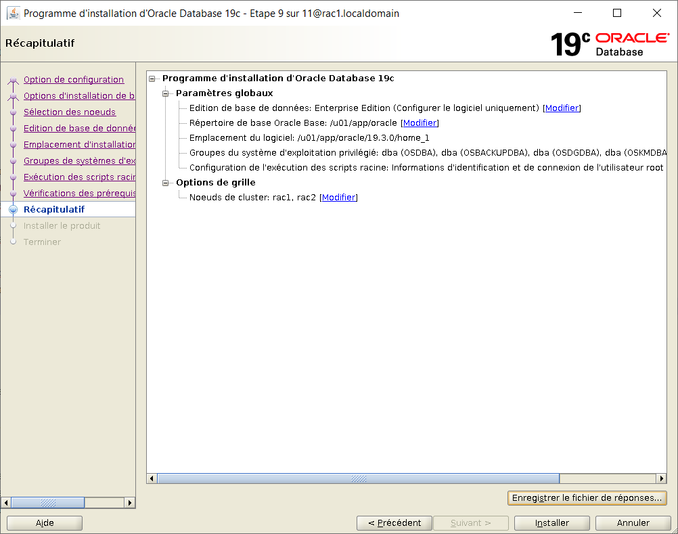Viewport: 678px width, 534px height.
Task: Collapse the root 'Programme d'installation d'Oracle Database 19c' node
Action: point(152,79)
